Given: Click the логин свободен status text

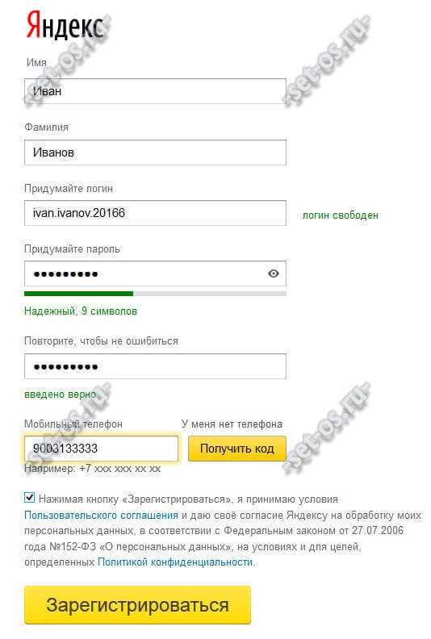Looking at the screenshot, I should 340,215.
